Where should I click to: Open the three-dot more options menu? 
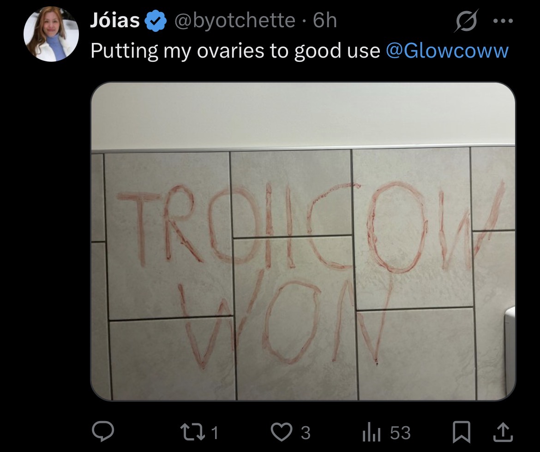(x=503, y=21)
